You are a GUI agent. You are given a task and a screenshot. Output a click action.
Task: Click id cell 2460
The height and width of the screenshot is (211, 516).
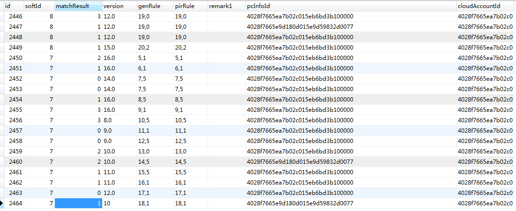[14, 162]
